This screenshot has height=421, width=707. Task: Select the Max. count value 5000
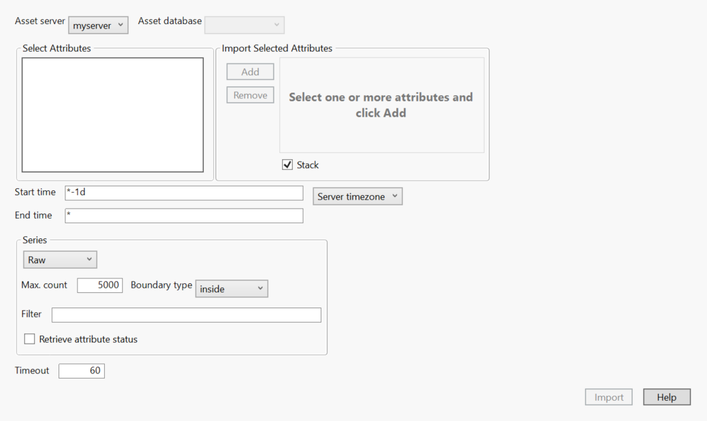pos(100,285)
